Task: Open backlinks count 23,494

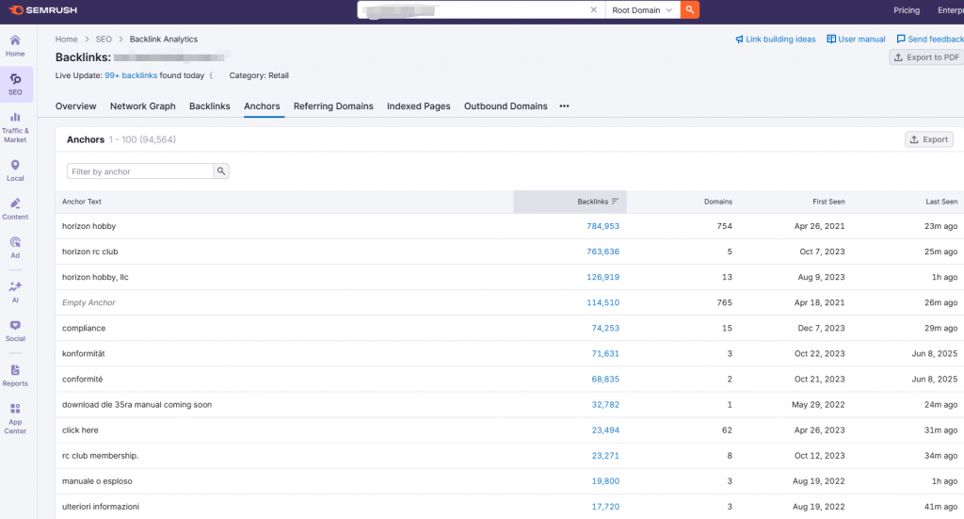Action: pos(605,430)
